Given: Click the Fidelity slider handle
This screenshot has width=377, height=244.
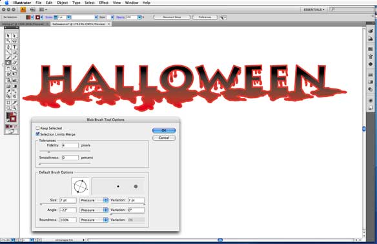Looking at the screenshot, I should (49, 152).
